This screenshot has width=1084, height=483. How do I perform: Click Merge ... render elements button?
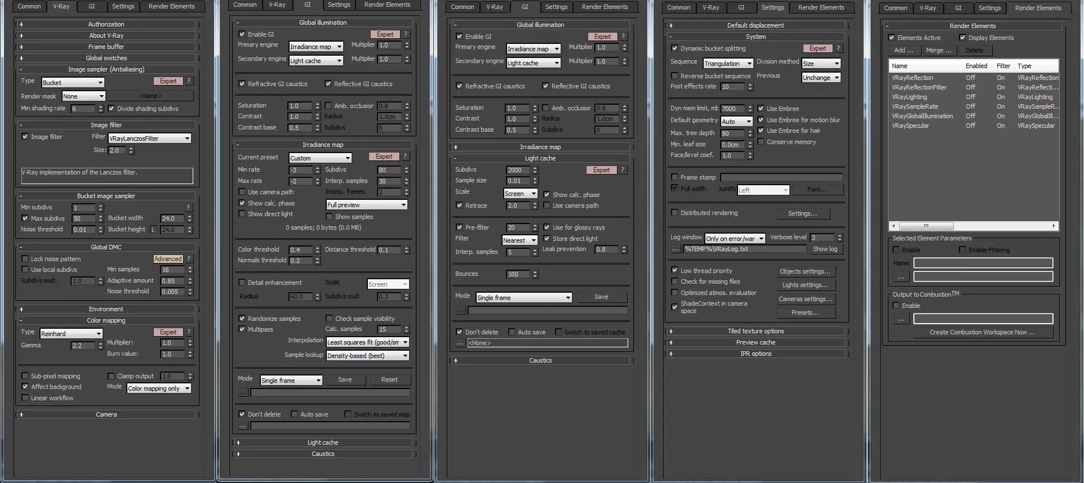pyautogui.click(x=939, y=50)
